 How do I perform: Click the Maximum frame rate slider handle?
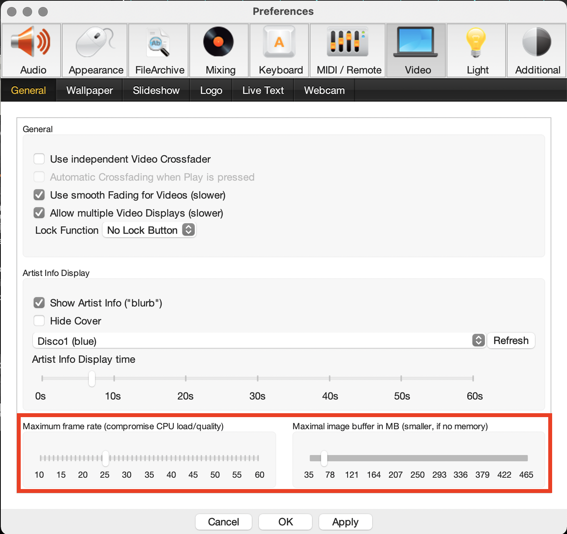tap(106, 458)
